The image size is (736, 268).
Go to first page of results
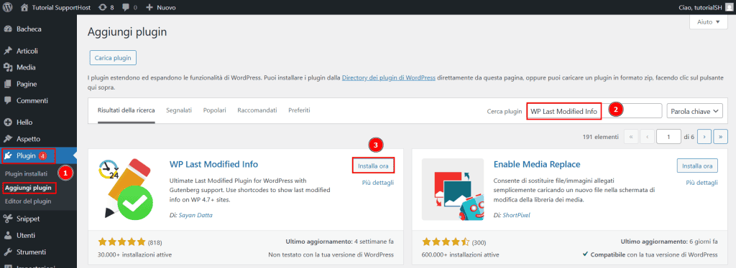(631, 137)
